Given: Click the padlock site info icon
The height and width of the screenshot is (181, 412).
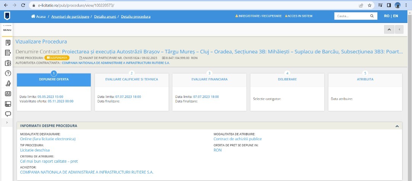Looking at the screenshot, I should (33, 5).
